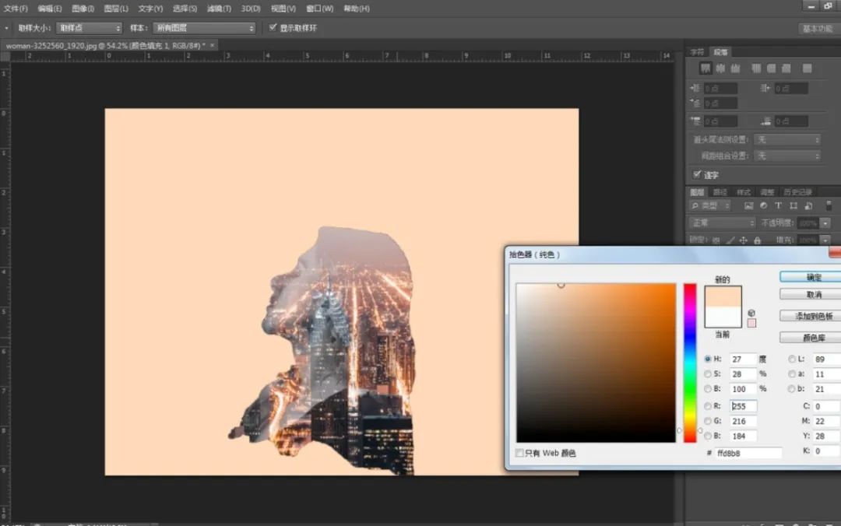The height and width of the screenshot is (526, 841).
Task: Select the L radio button in color picker
Action: (792, 359)
